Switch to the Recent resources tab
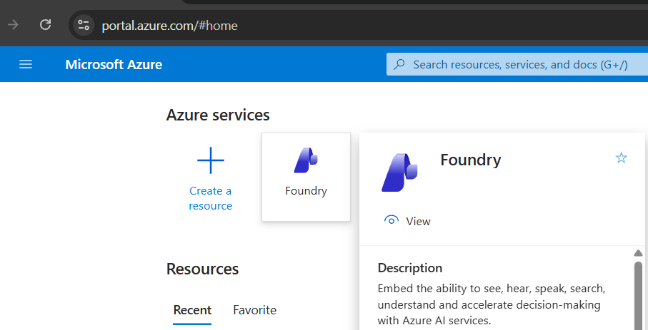Screen dimensions: 648x330 click(x=192, y=310)
